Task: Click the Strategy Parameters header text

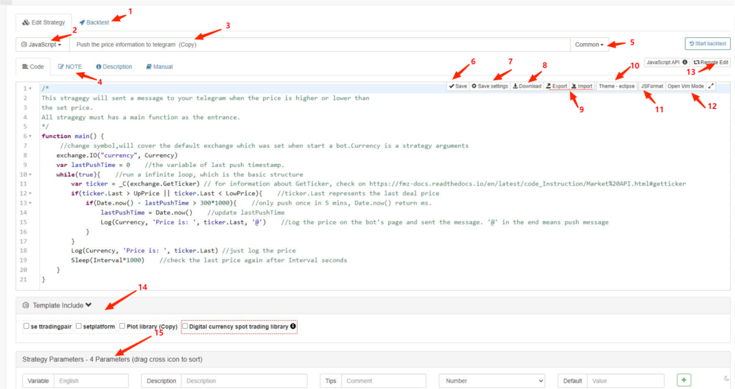Action: click(x=112, y=359)
